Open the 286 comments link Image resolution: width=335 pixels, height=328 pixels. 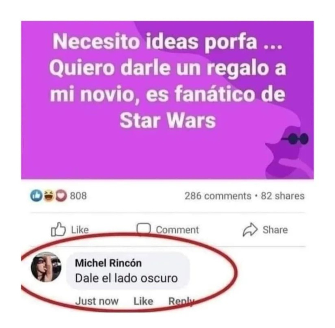click(218, 196)
